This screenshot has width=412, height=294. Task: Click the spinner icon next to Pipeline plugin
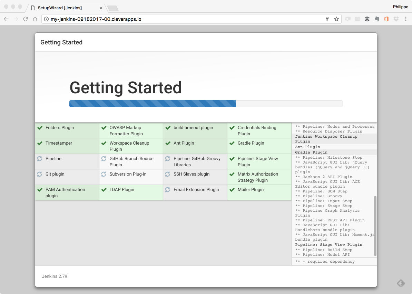pos(40,159)
